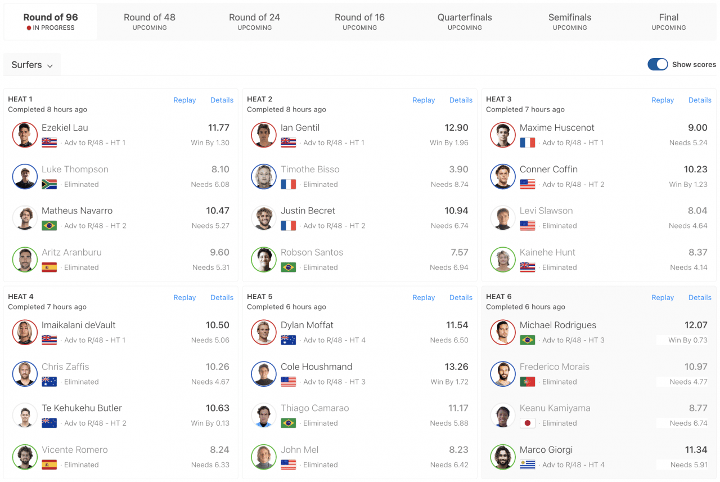720x482 pixels.
Task: Click Michael Rodrigues's profile photo
Action: 503,333
